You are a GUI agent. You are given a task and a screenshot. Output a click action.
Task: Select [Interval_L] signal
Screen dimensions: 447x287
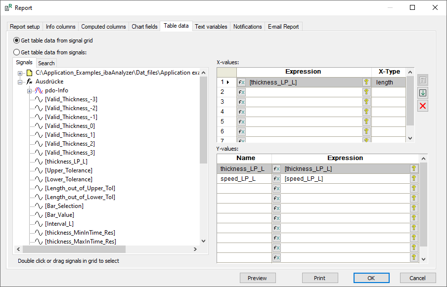pyautogui.click(x=59, y=224)
